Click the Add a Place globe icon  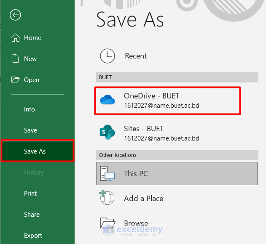pyautogui.click(x=107, y=197)
